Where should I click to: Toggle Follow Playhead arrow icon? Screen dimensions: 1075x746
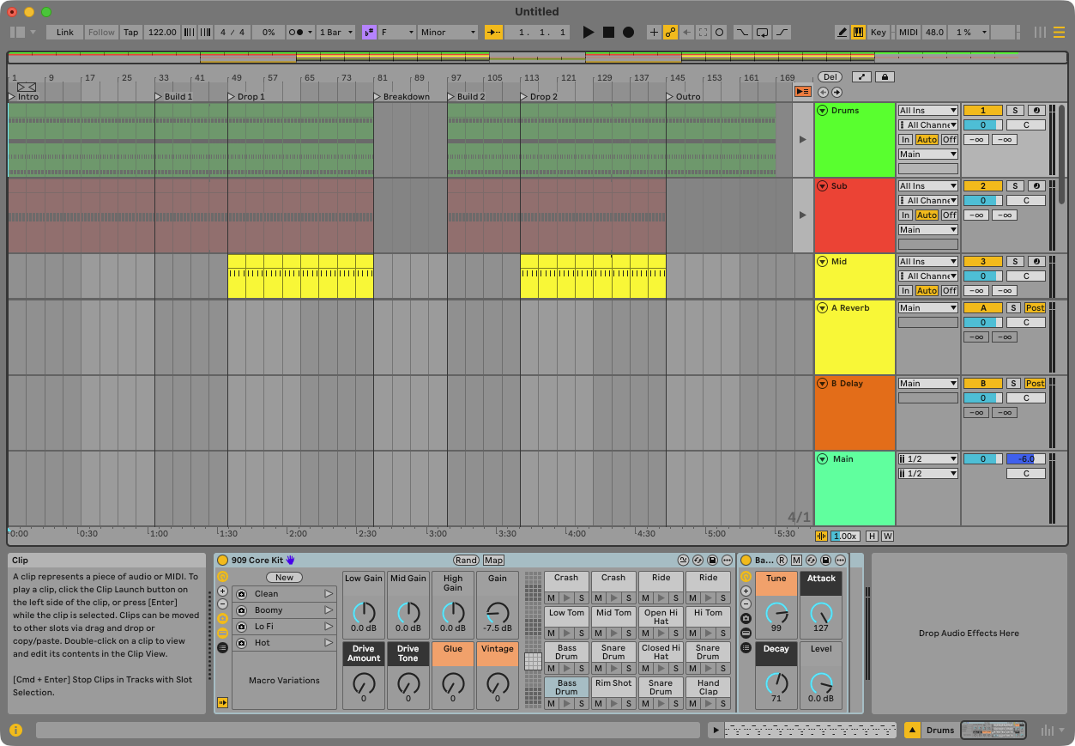[493, 32]
